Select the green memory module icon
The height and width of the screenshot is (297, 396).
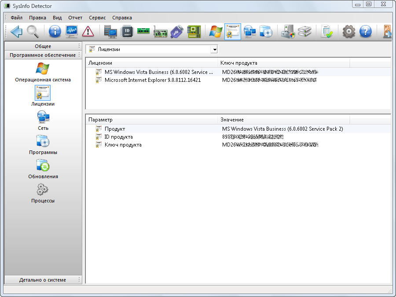pos(143,31)
